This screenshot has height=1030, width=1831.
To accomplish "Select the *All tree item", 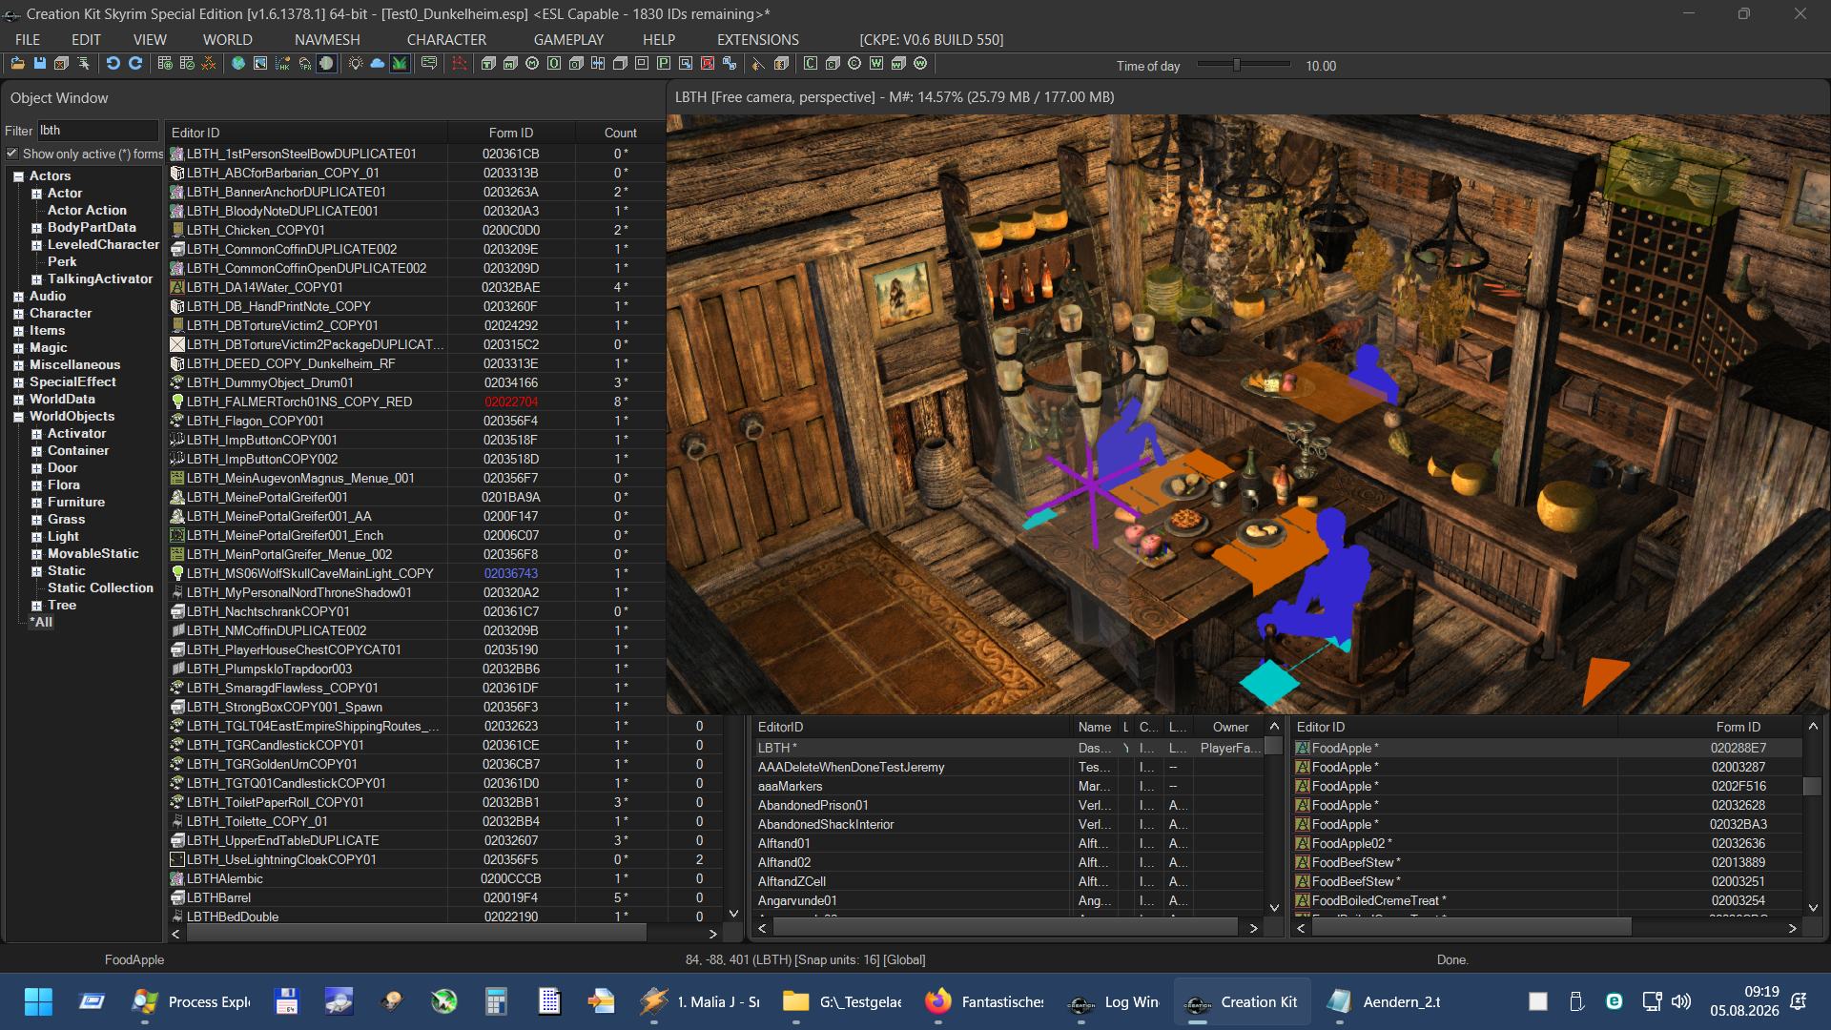I will click(41, 623).
